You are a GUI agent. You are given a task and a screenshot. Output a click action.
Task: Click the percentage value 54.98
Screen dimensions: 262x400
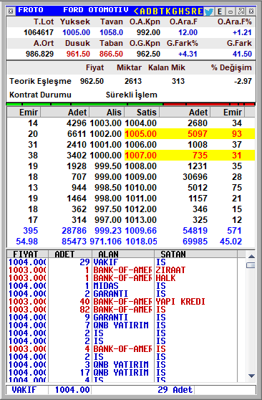[26, 242]
